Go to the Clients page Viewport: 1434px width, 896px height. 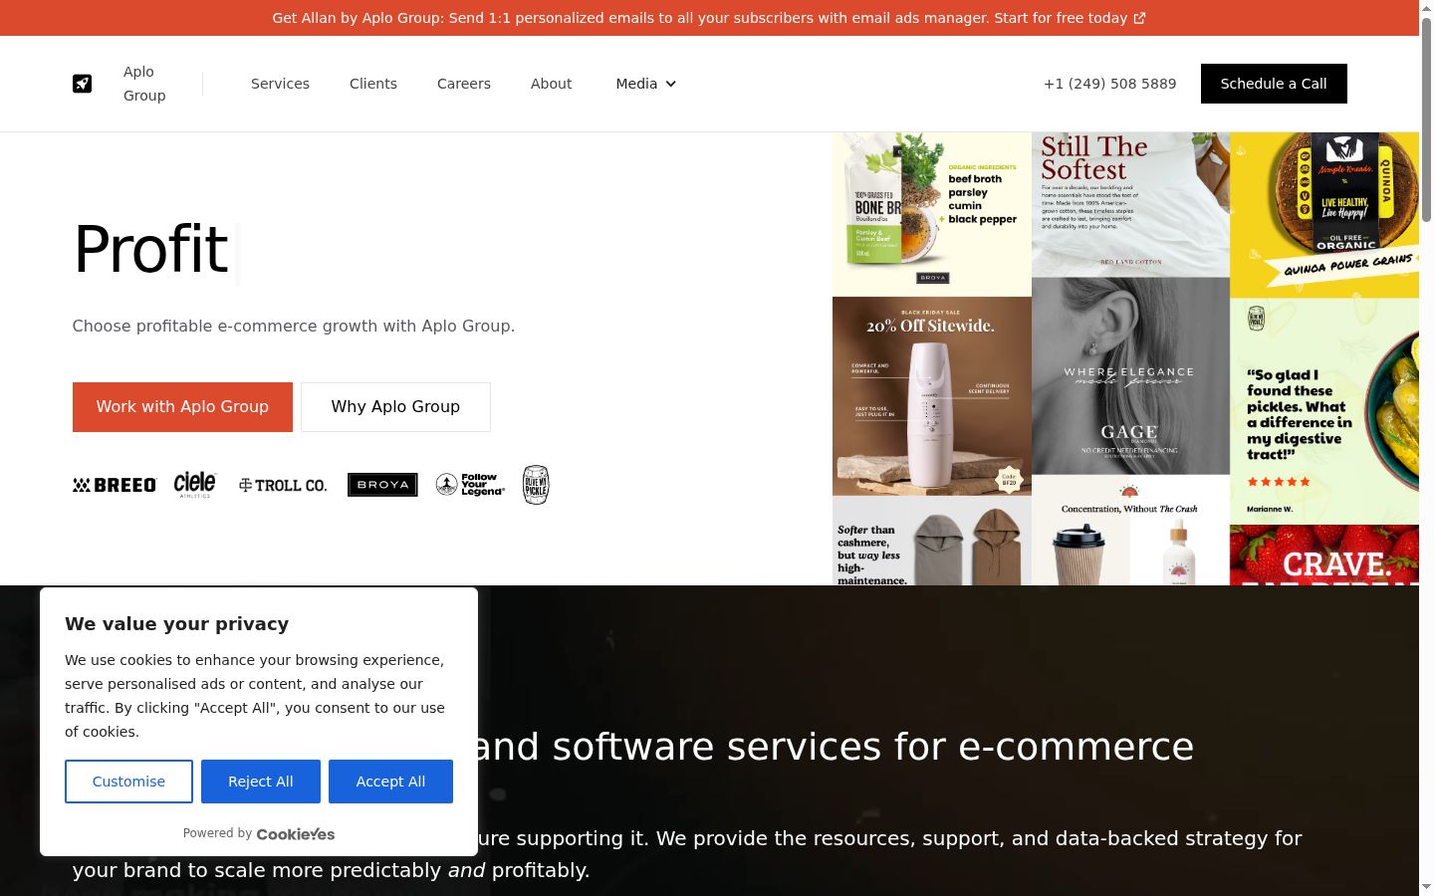click(x=373, y=84)
